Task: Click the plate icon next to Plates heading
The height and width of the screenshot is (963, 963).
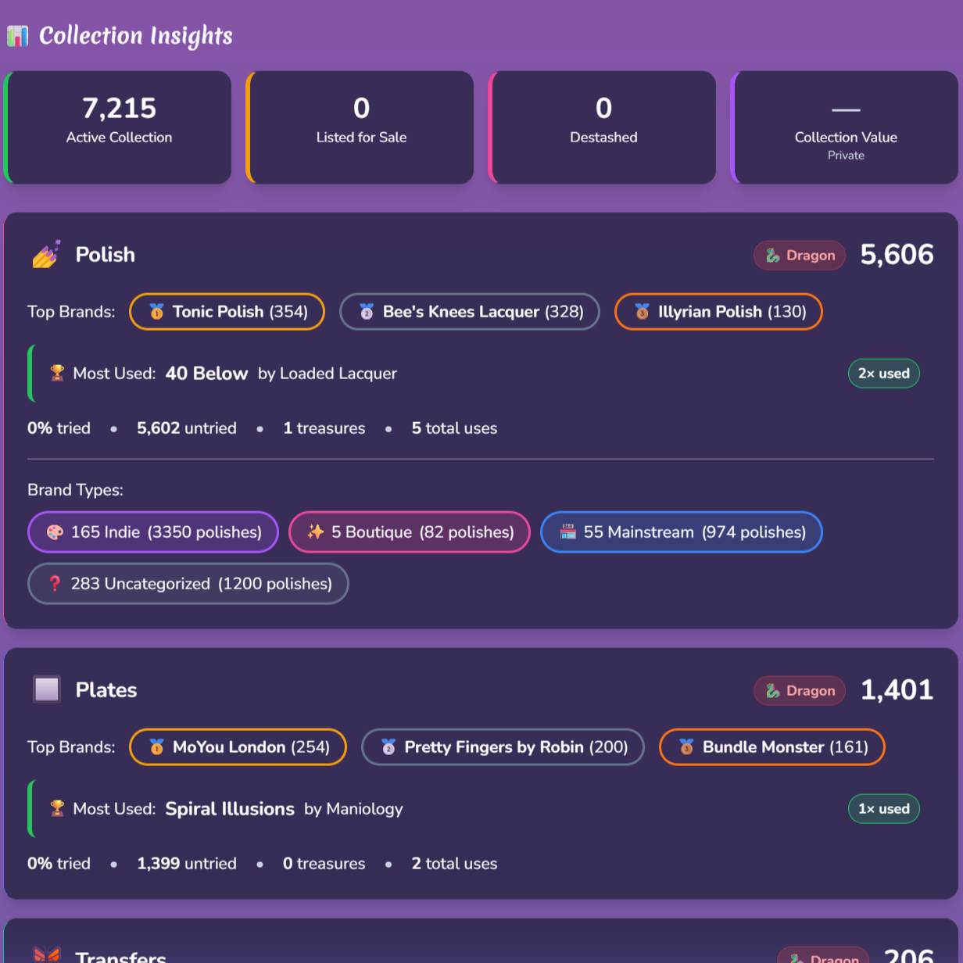Action: tap(47, 689)
